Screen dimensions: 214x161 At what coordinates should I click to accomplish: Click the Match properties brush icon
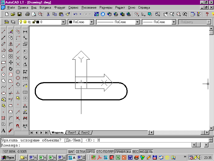[x=68, y=14]
